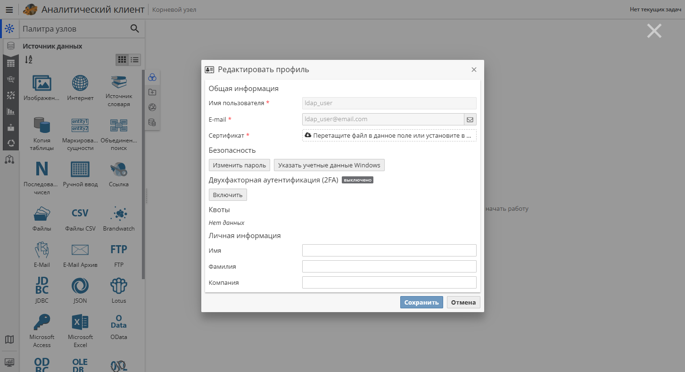The image size is (685, 372).
Task: Click the percent category sidebar icon
Action: coord(10,95)
